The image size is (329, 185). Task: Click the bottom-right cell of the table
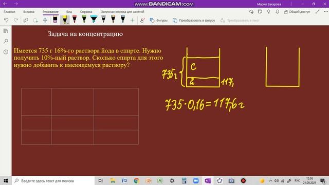coord(116,137)
